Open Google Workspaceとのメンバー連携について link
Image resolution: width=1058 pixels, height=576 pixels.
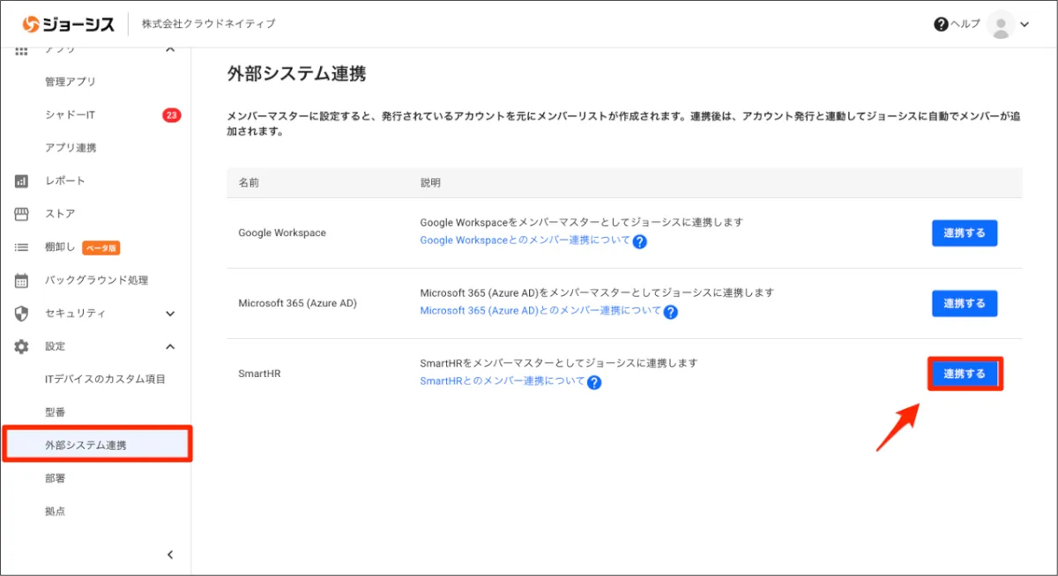coord(525,240)
